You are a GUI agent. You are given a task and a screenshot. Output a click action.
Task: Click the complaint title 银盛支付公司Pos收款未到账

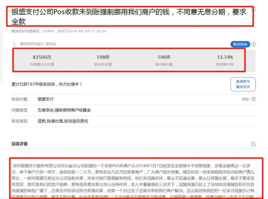(x=129, y=17)
